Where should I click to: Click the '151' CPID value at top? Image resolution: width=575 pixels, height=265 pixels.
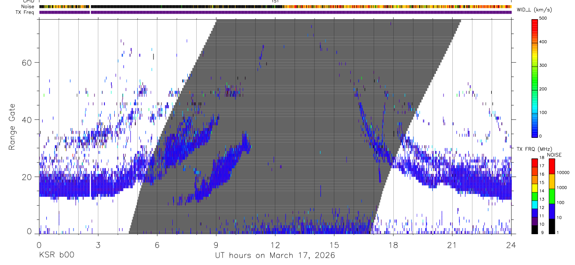[x=275, y=1]
